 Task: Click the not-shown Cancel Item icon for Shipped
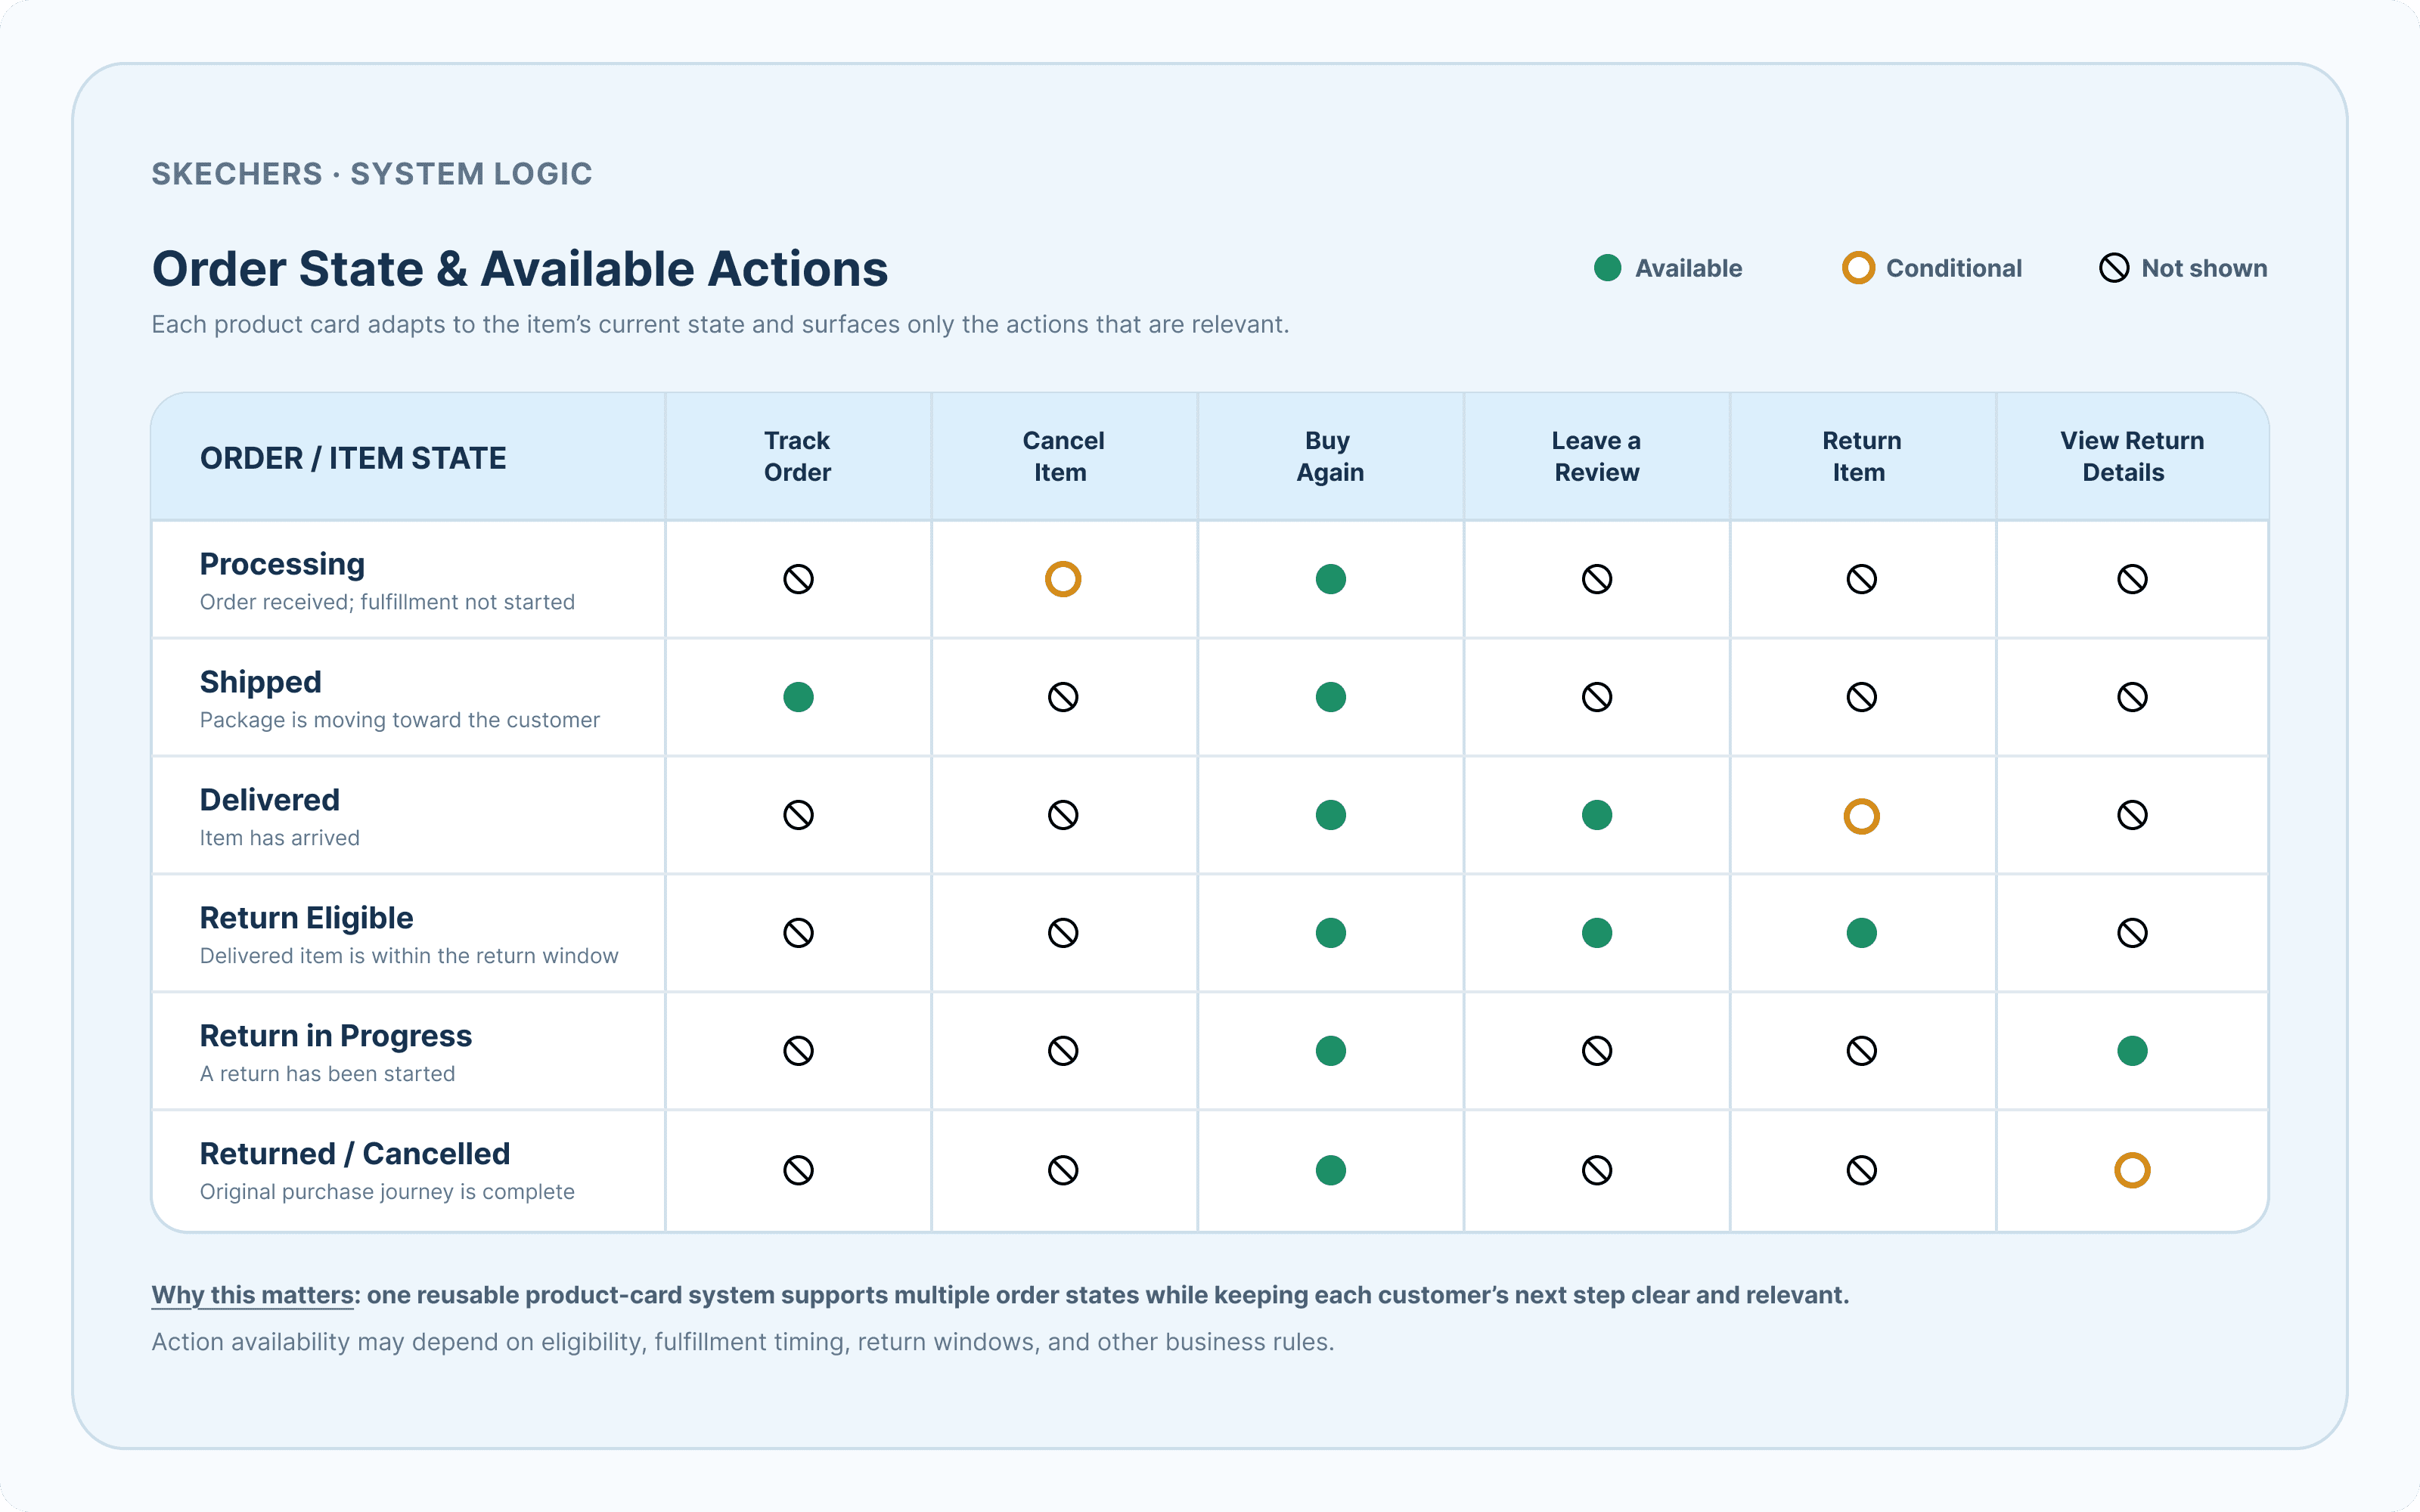tap(1063, 697)
